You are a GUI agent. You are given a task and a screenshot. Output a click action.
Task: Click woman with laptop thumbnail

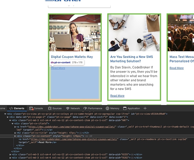click(x=75, y=33)
